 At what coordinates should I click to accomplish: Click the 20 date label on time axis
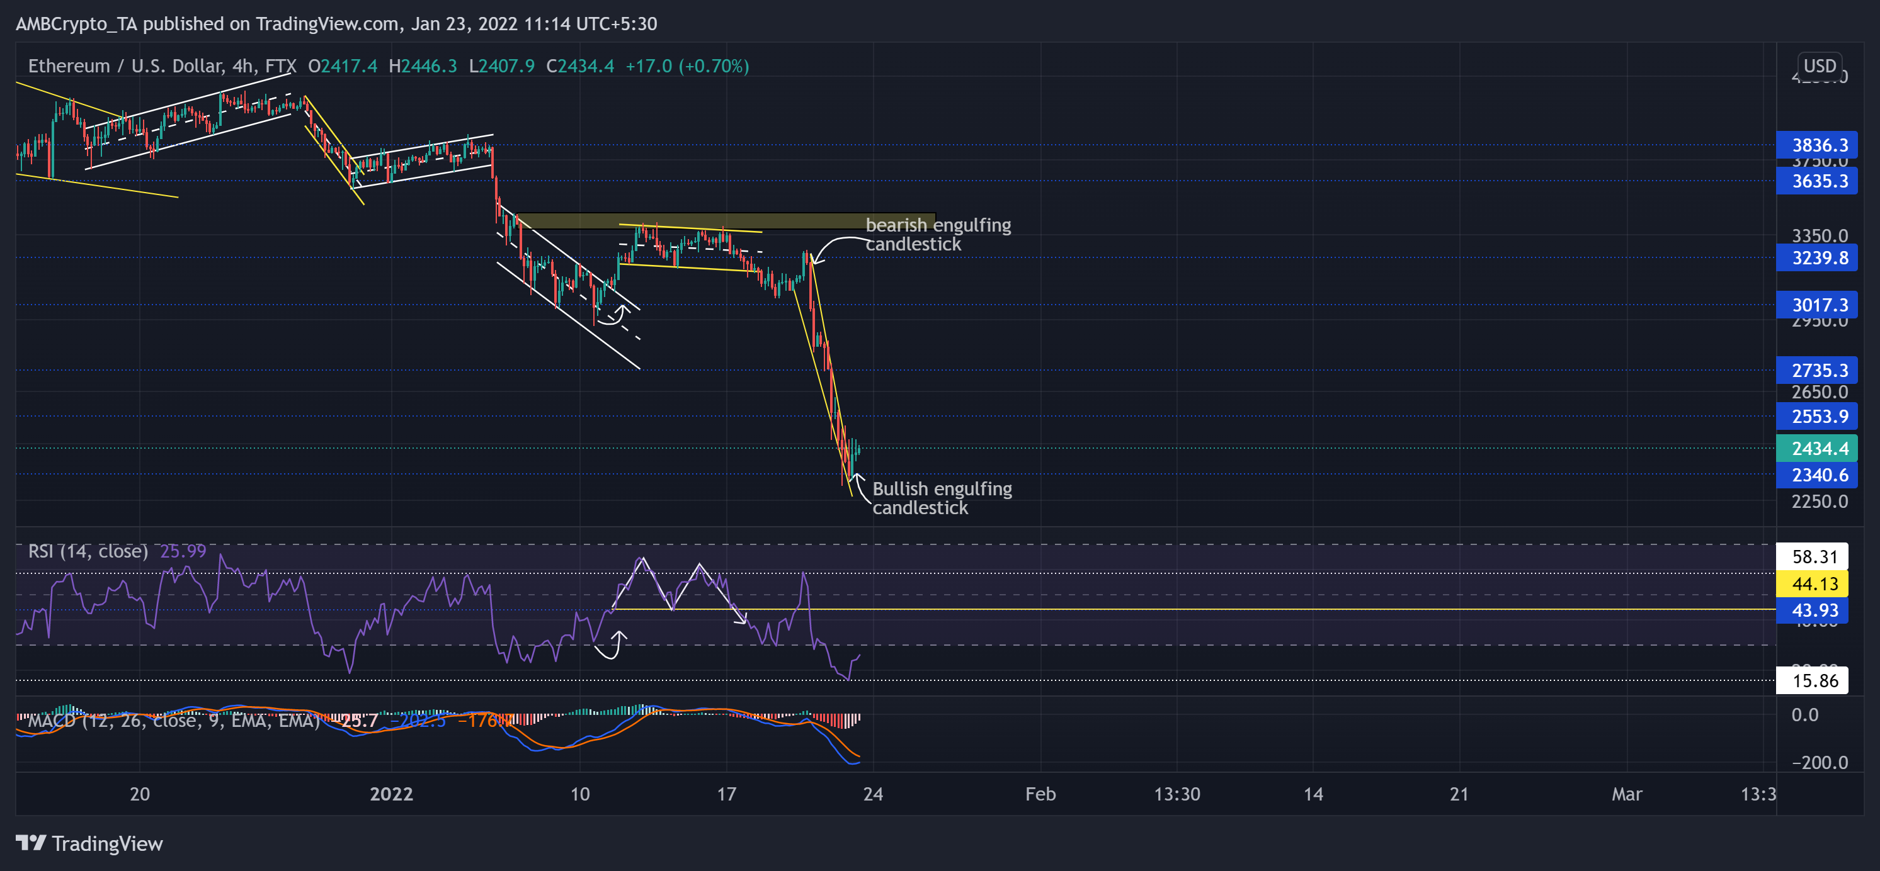coord(139,794)
